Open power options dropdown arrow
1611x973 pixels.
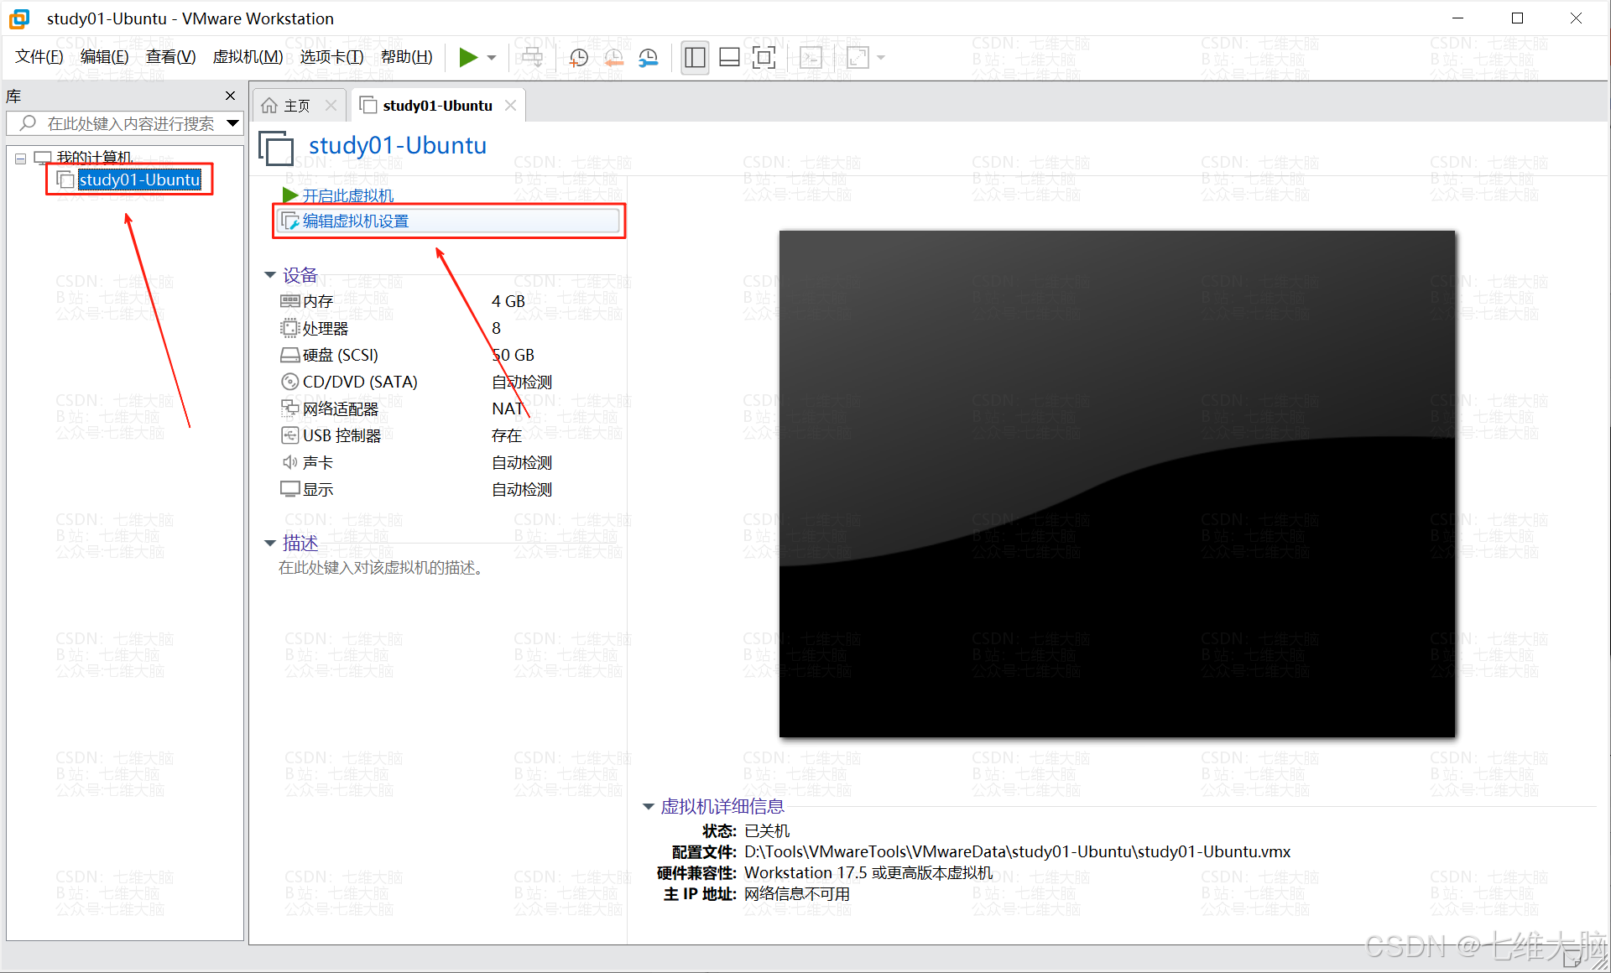(x=492, y=58)
